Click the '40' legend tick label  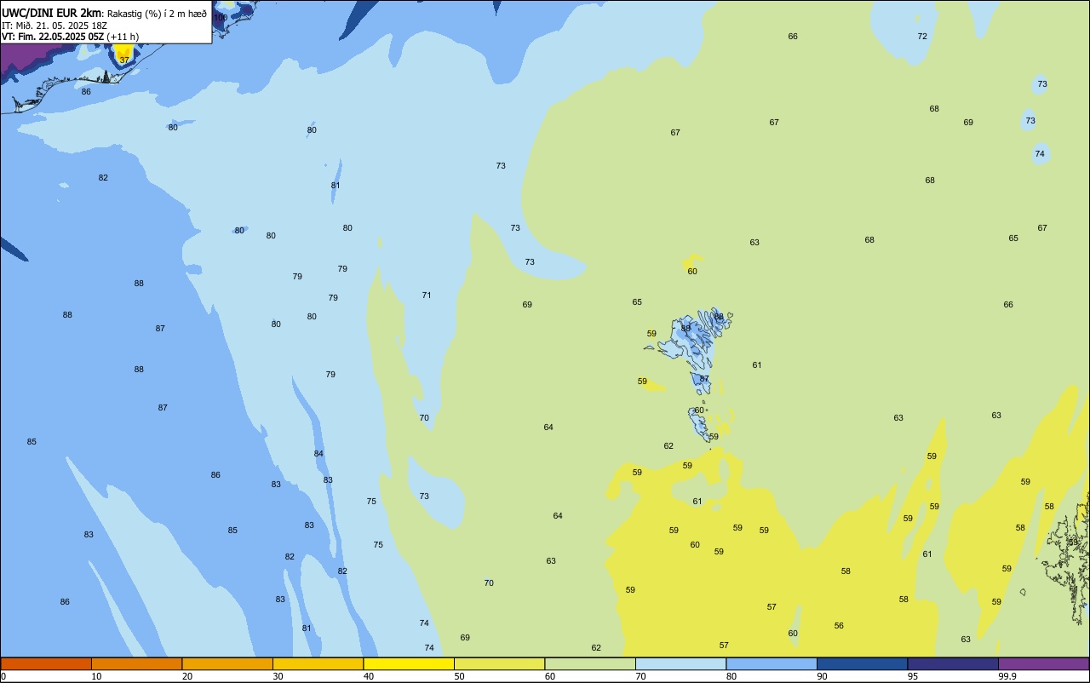369,676
